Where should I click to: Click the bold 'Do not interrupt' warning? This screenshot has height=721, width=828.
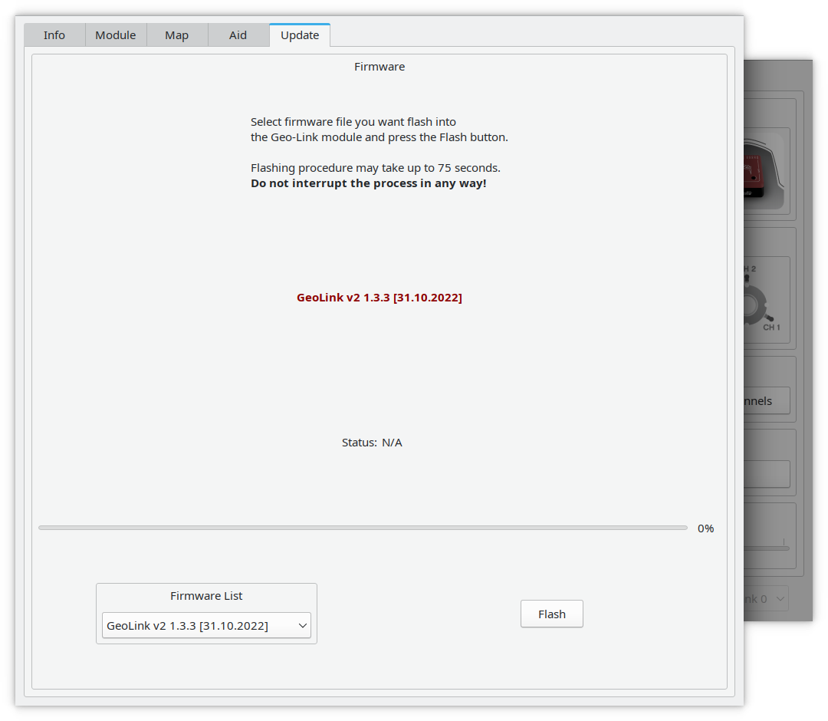pos(368,184)
